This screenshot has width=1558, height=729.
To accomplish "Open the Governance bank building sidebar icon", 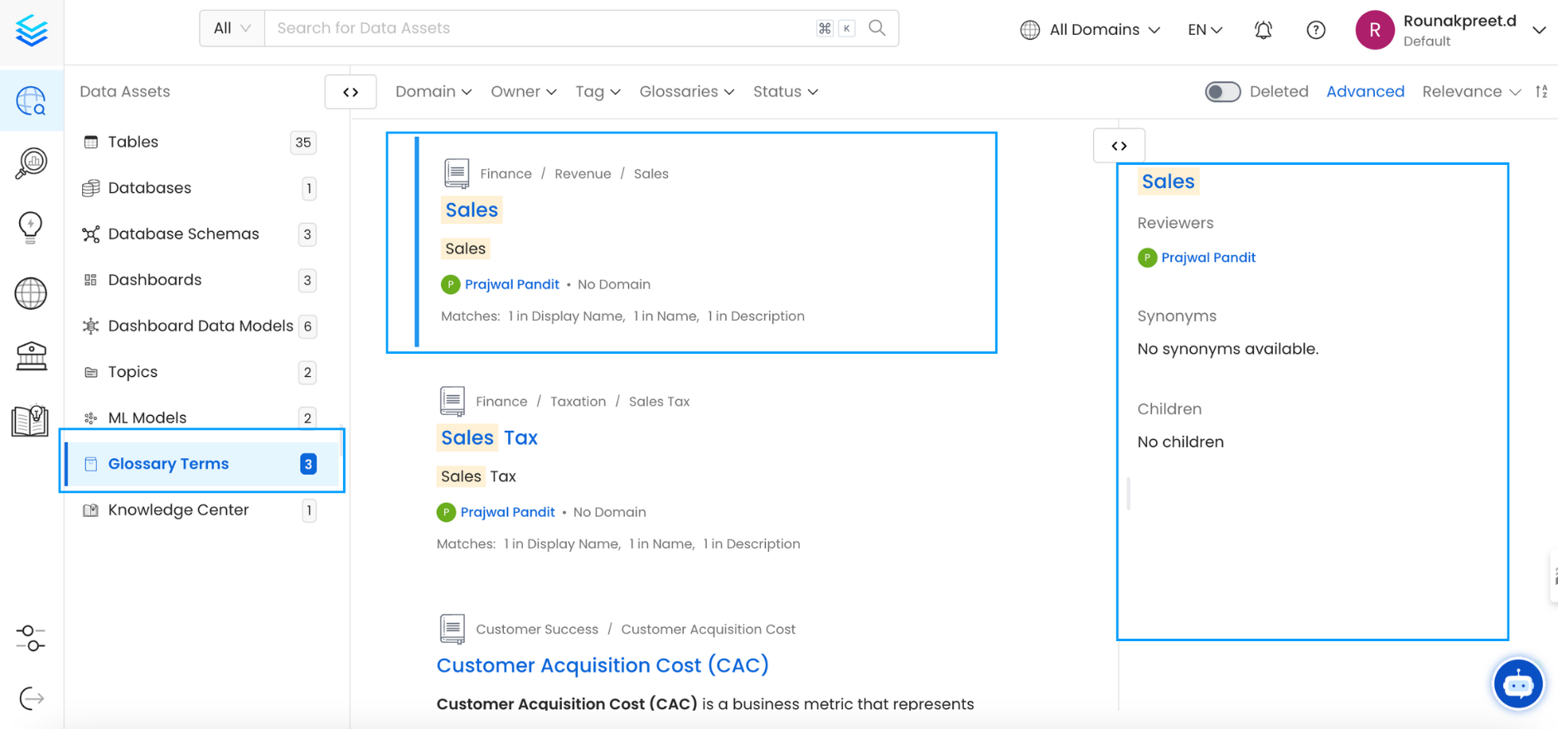I will pos(31,356).
